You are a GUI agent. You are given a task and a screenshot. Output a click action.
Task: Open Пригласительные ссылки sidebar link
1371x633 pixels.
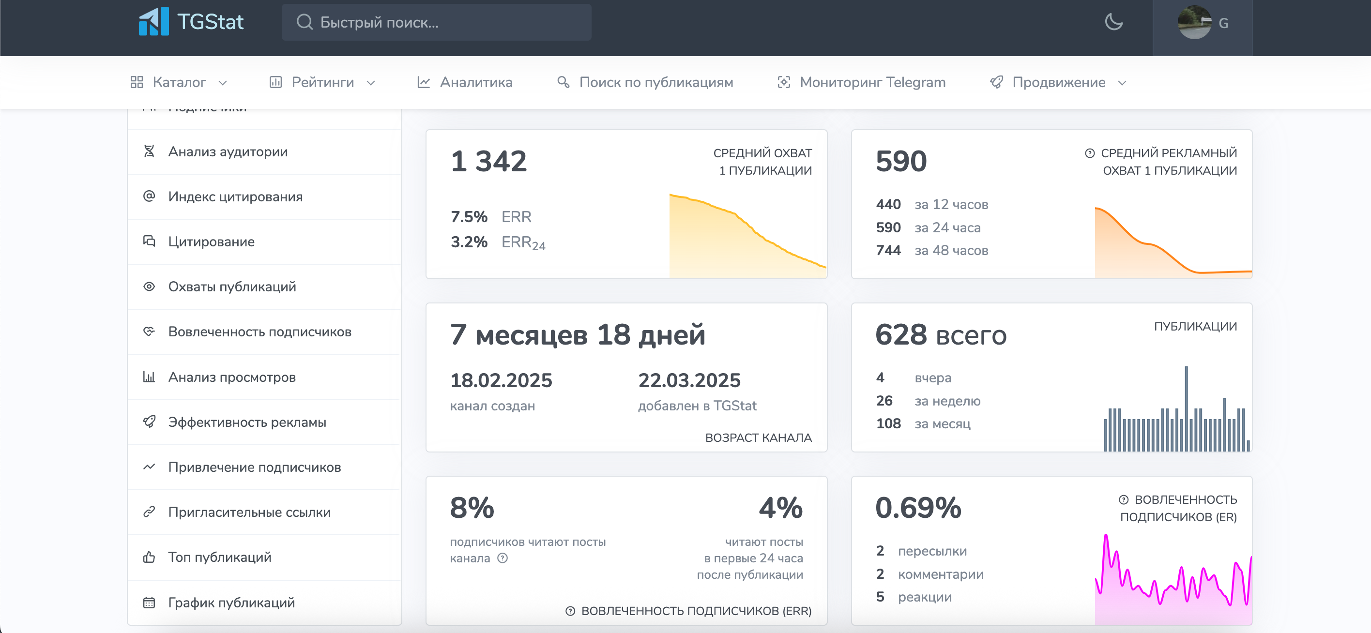[x=249, y=512]
